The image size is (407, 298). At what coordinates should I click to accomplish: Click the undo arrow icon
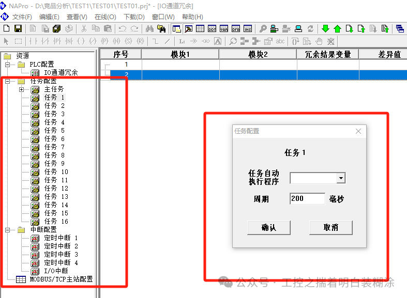coord(122,28)
